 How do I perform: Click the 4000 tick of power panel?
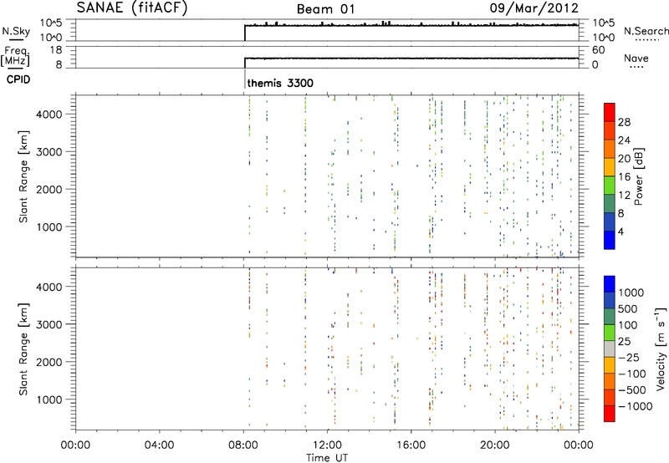click(49, 114)
